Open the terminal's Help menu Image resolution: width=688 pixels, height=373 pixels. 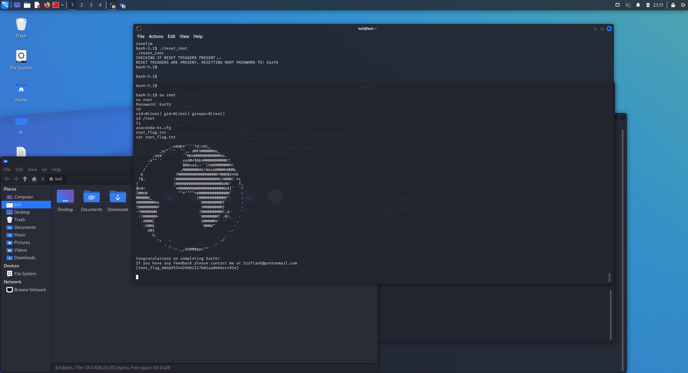tap(198, 36)
